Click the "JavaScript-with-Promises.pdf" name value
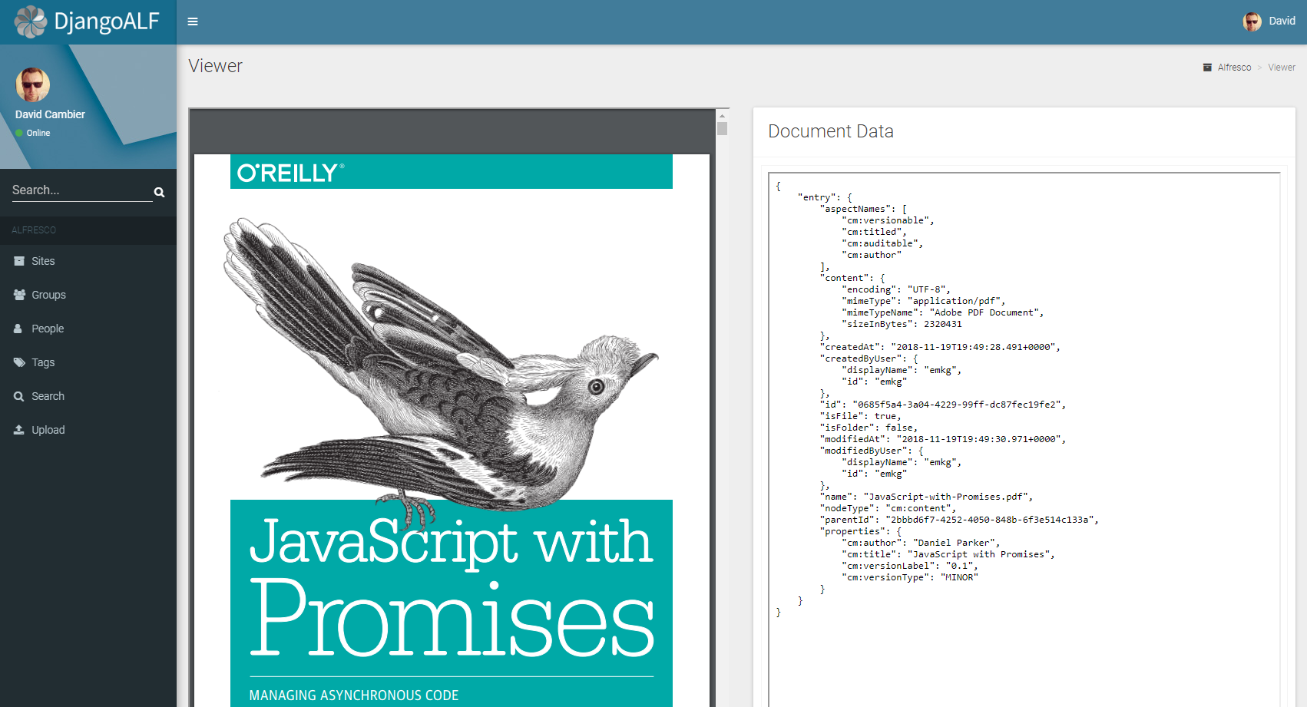 point(948,497)
